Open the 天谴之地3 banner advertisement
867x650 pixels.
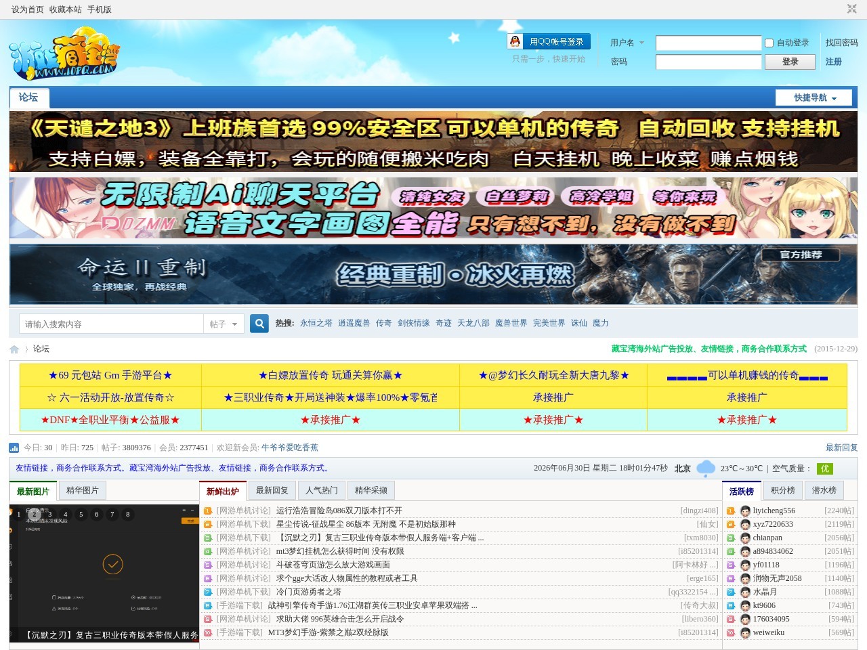(x=433, y=142)
